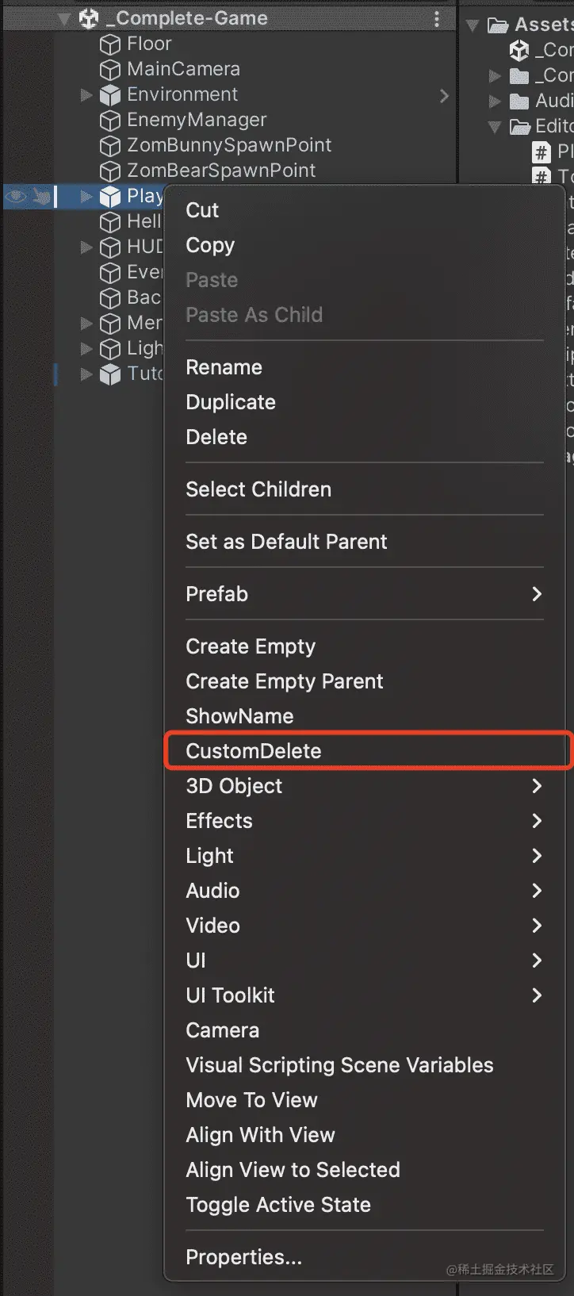
Task: Click the selected Player prefab cube icon
Action: [110, 197]
